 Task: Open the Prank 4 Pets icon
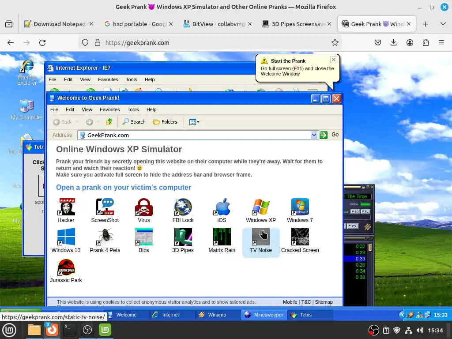(105, 241)
